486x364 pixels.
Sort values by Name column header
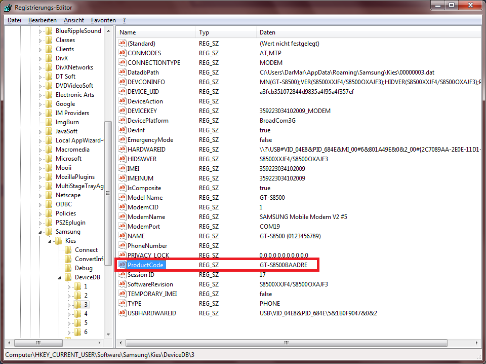156,32
